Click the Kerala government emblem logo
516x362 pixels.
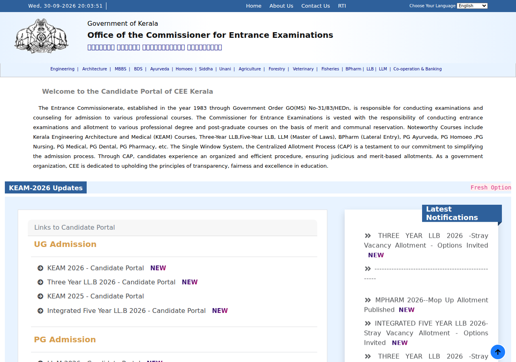41,36
